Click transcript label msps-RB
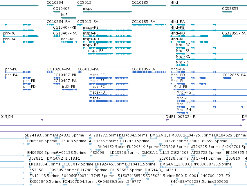The image size is (247, 186). tap(91, 27)
